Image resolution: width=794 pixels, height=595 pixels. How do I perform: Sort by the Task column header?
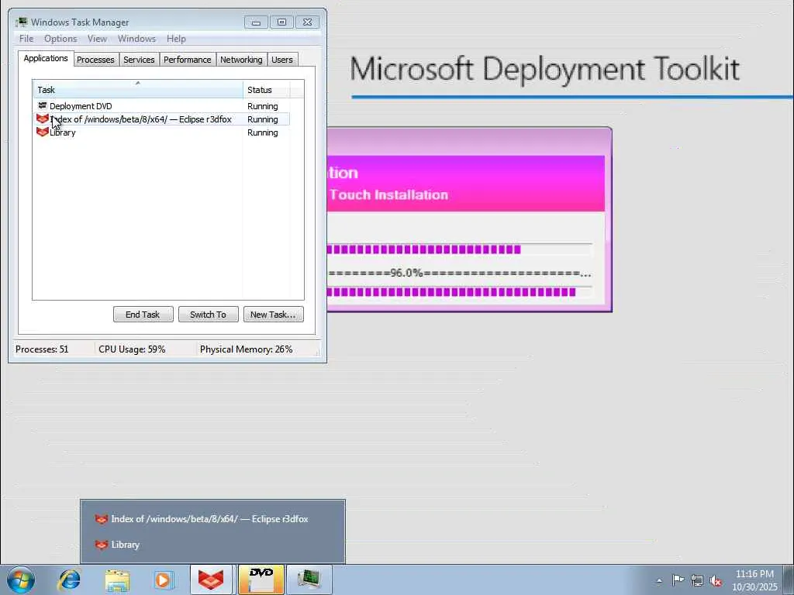pyautogui.click(x=138, y=90)
